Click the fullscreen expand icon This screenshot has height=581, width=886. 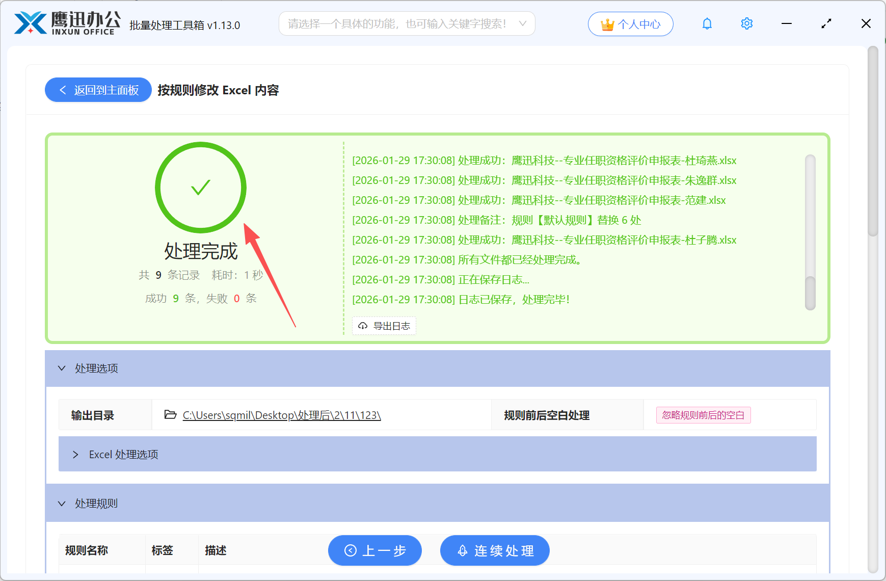[x=826, y=23]
